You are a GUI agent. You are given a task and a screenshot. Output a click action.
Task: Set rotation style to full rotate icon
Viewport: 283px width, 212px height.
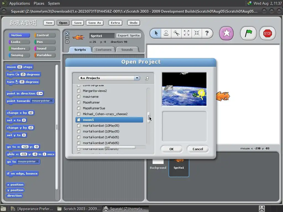67,33
